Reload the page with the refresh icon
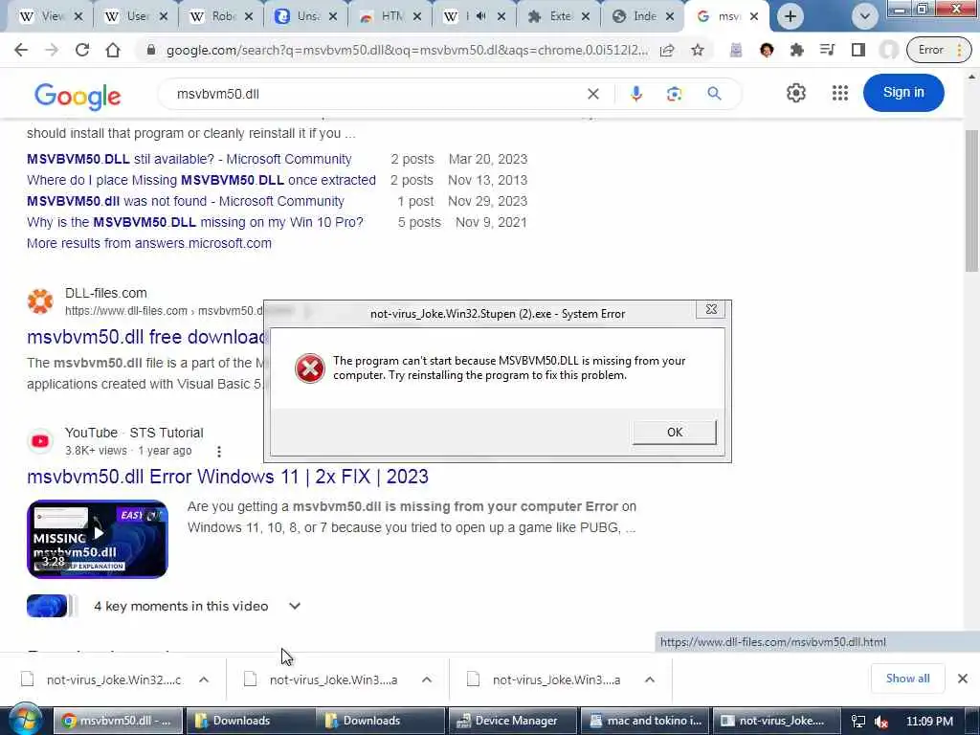The height and width of the screenshot is (735, 980). click(82, 50)
